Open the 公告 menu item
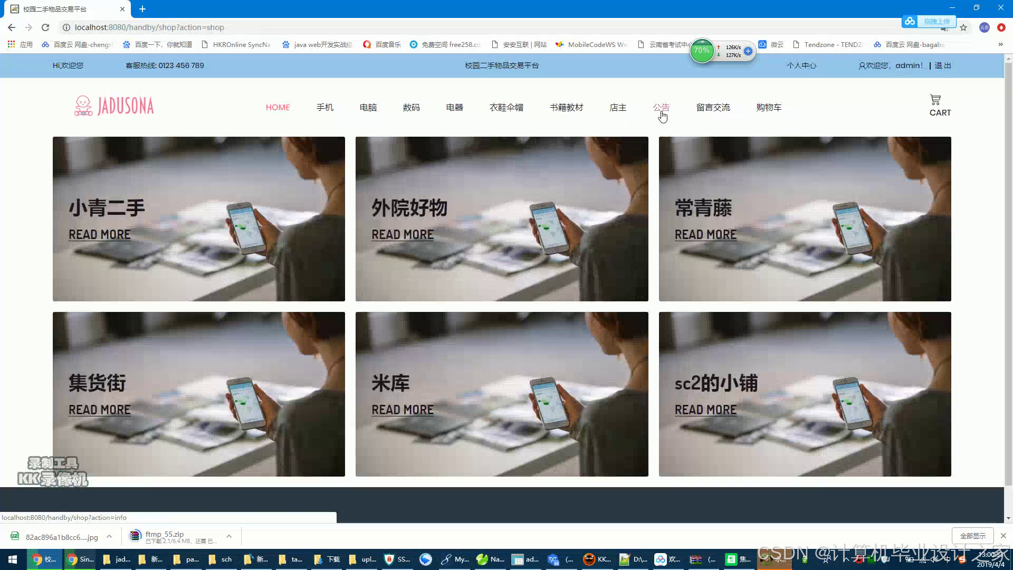The height and width of the screenshot is (570, 1013). pyautogui.click(x=661, y=108)
